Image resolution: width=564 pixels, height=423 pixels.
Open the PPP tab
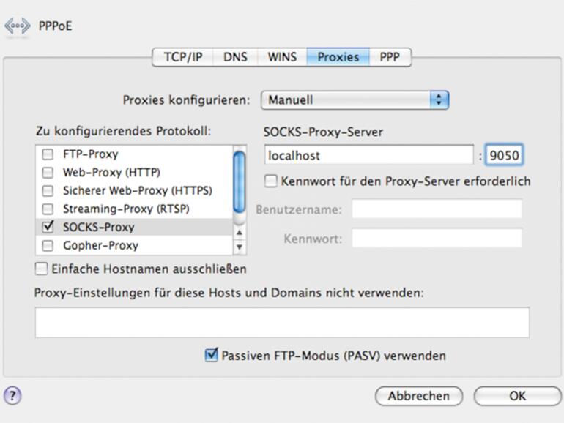390,57
